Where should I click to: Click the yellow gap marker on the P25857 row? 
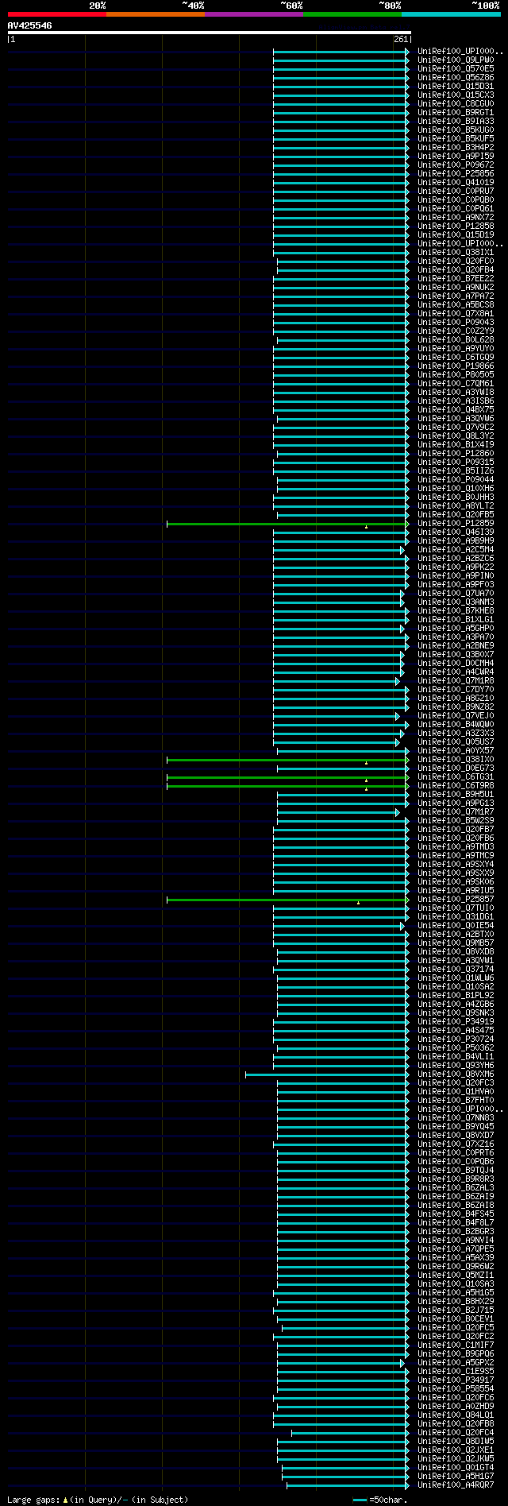358,902
